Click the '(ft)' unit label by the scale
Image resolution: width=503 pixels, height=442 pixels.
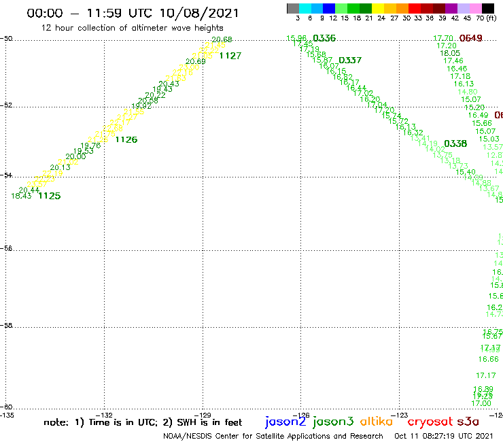(x=491, y=18)
